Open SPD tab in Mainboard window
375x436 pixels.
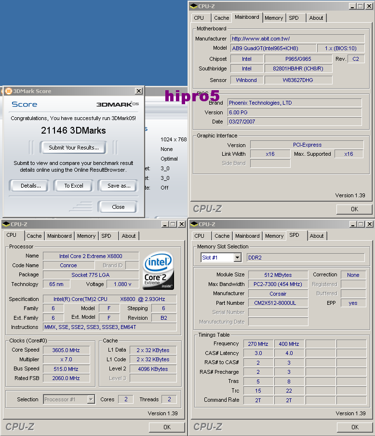294,18
